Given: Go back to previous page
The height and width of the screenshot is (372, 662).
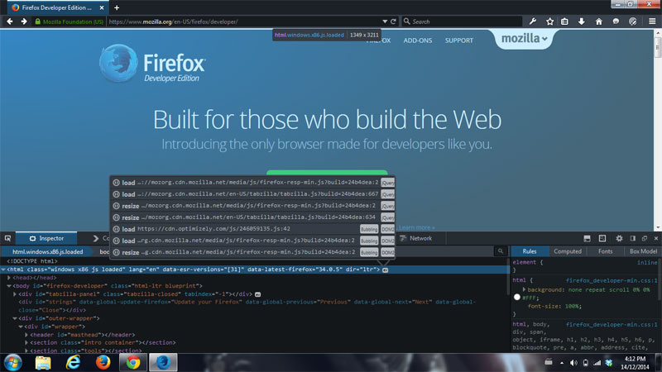Looking at the screenshot, I should coord(10,21).
